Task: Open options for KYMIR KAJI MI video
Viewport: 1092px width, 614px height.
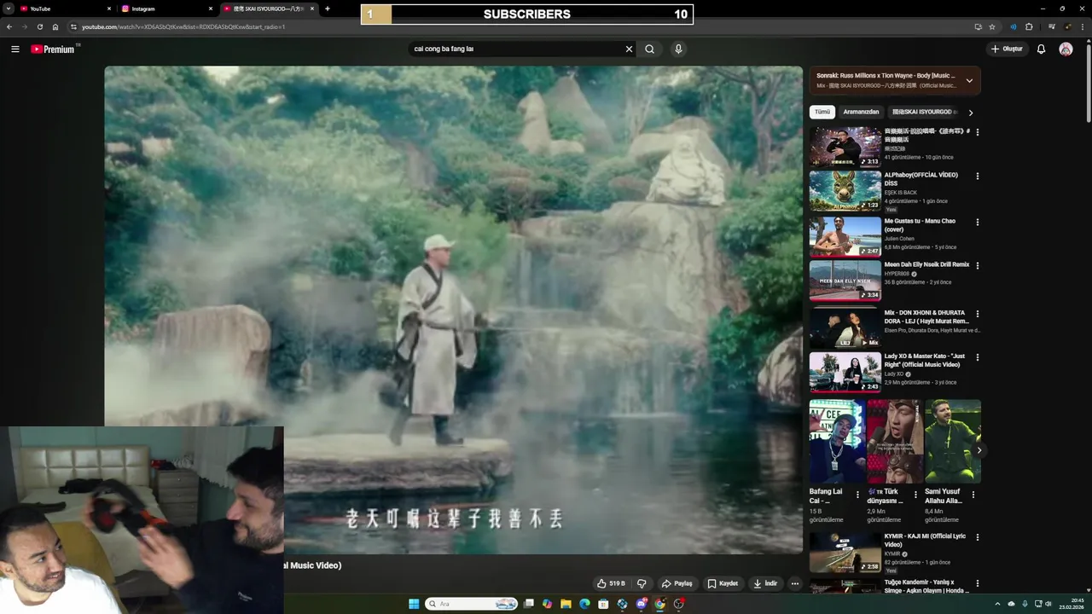Action: (977, 536)
